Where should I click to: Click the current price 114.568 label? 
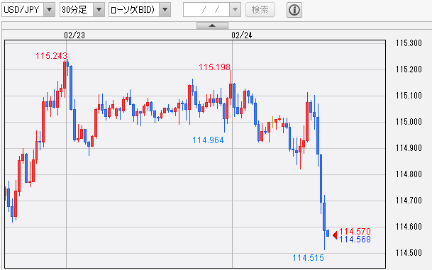tap(355, 240)
